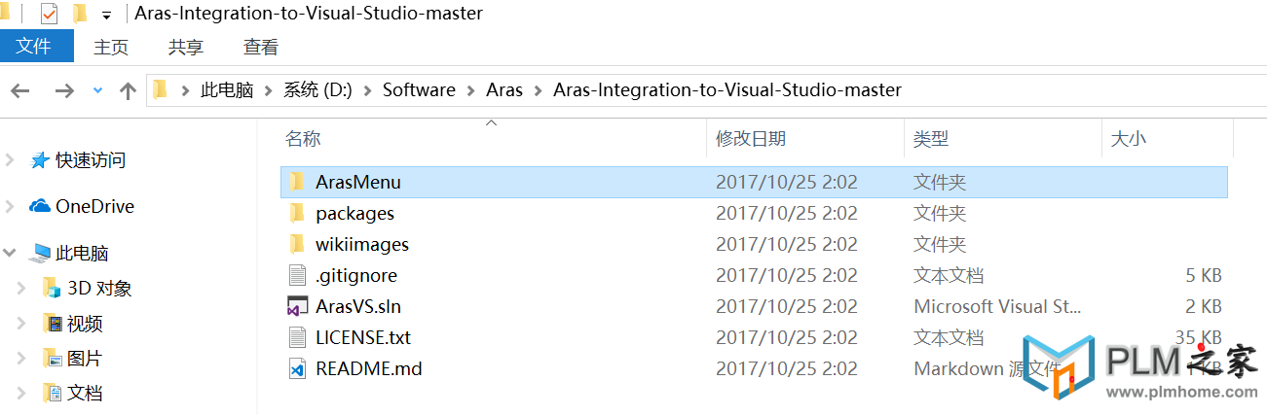Expand the 快速访问 tree node
Image resolution: width=1267 pixels, height=415 pixels.
pyautogui.click(x=10, y=160)
